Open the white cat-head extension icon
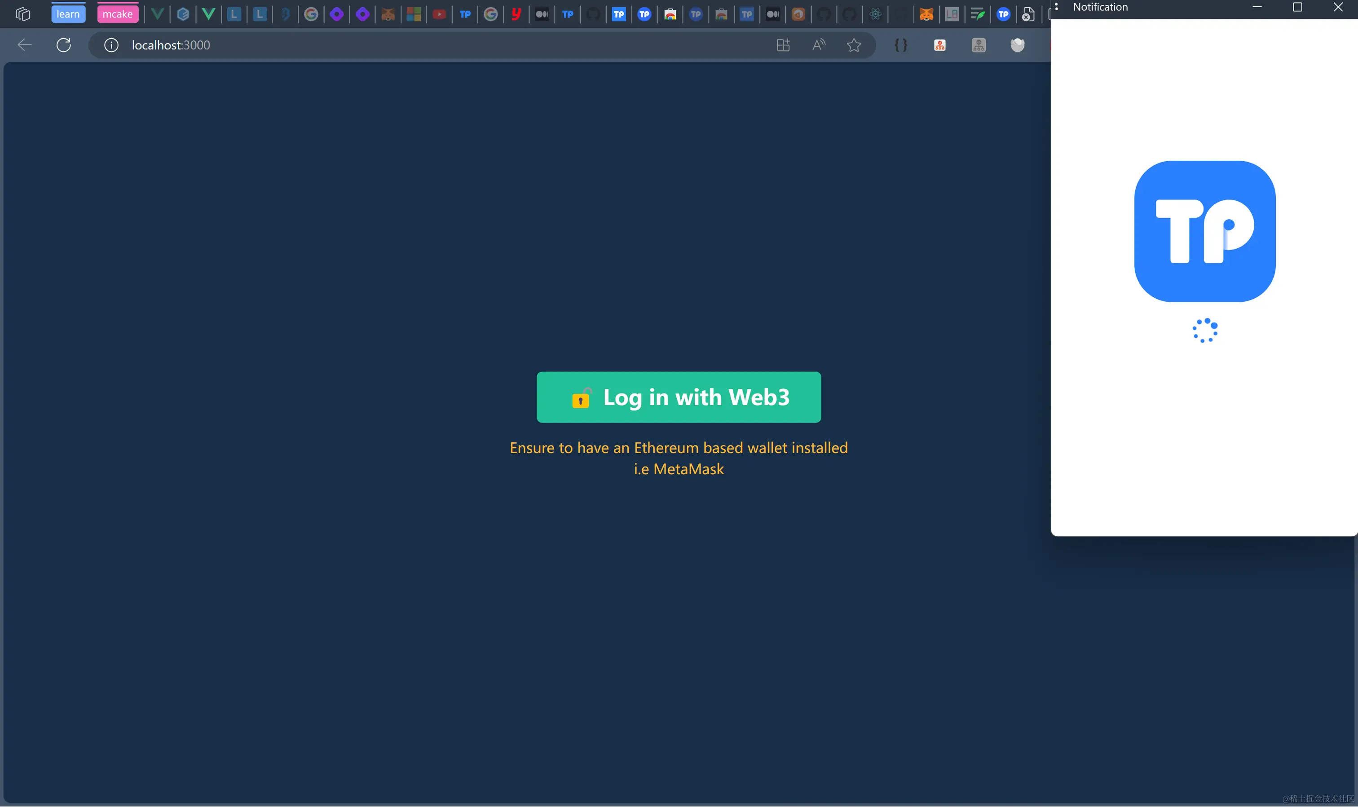The width and height of the screenshot is (1358, 807). coord(1017,45)
